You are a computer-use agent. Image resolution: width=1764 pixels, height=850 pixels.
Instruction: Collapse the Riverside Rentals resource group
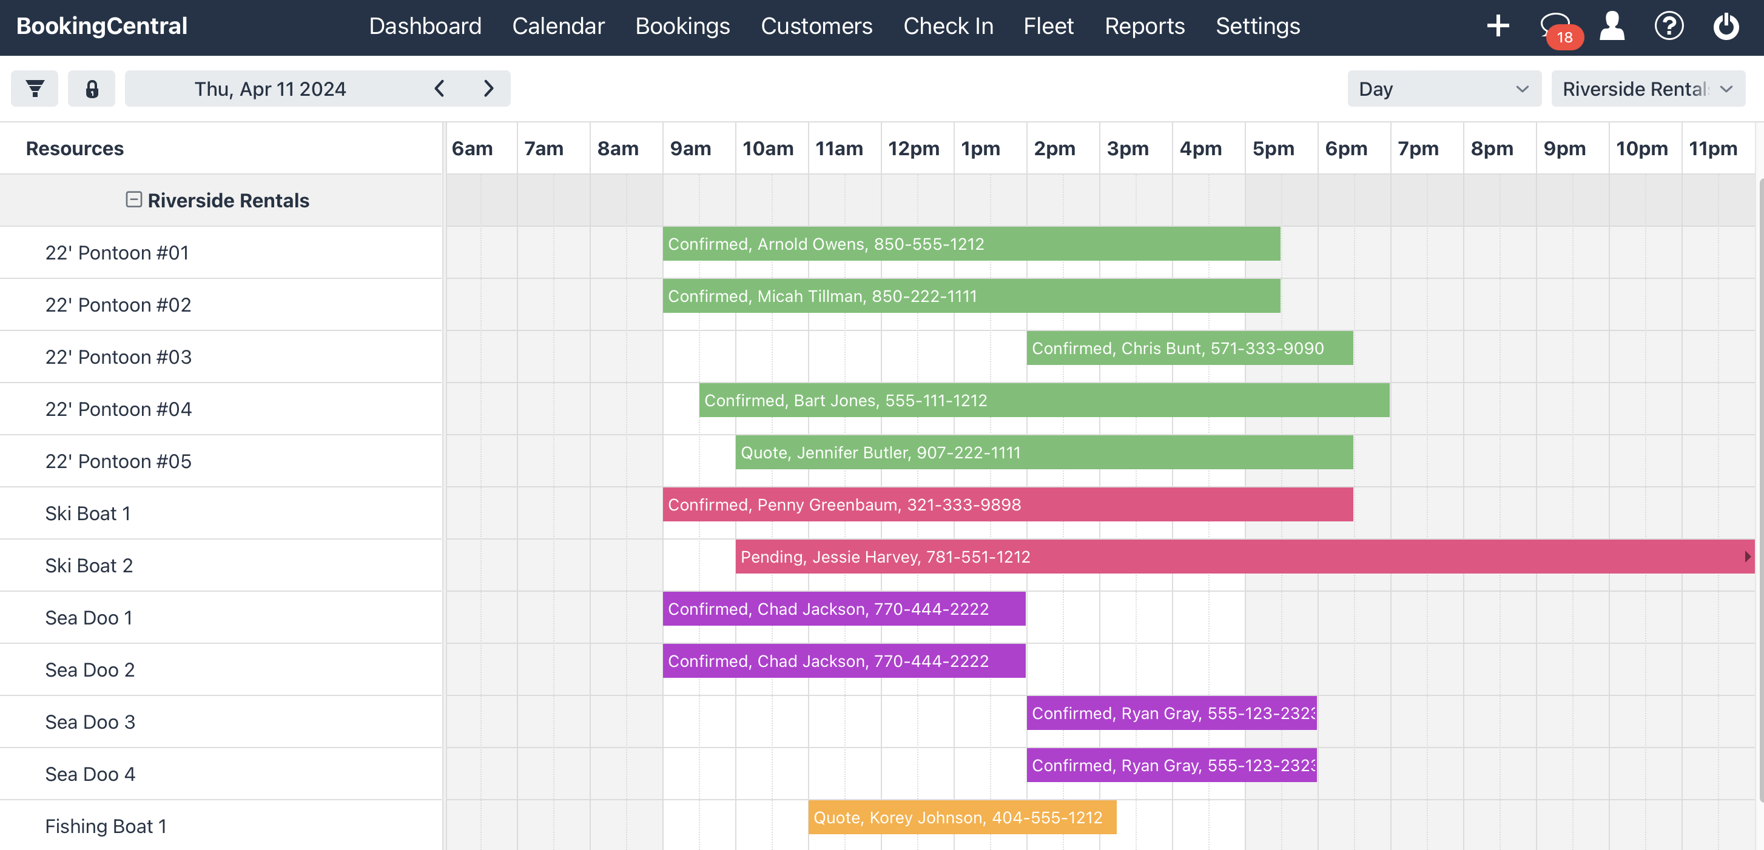133,200
